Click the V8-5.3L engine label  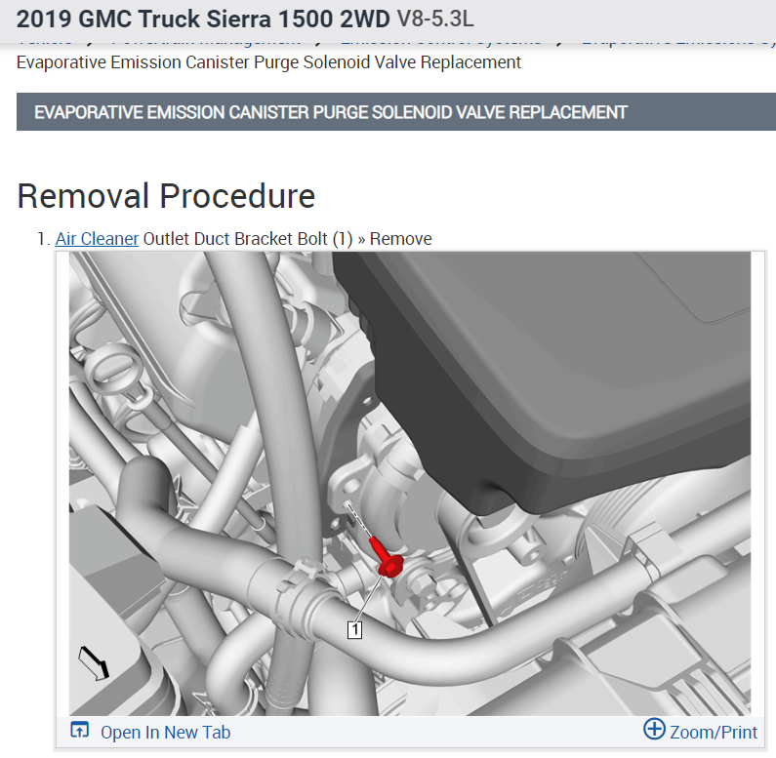(x=435, y=19)
